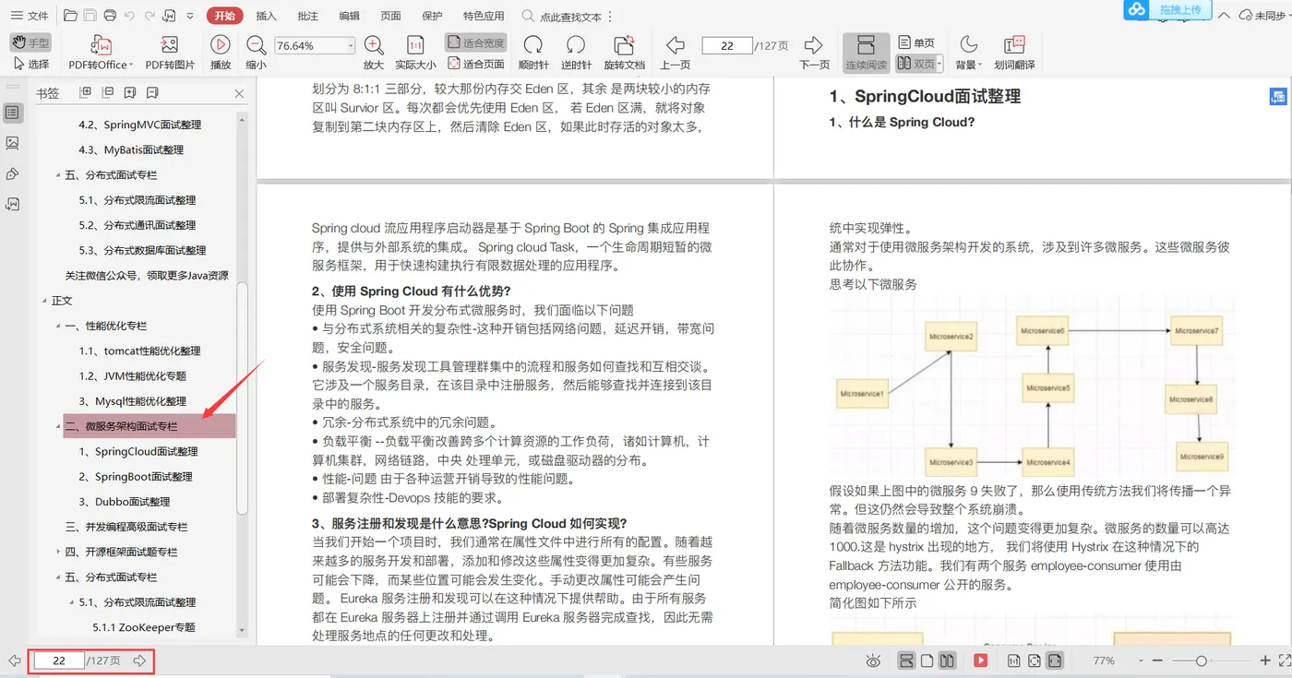Pick the Select tool (选择)

click(x=30, y=64)
